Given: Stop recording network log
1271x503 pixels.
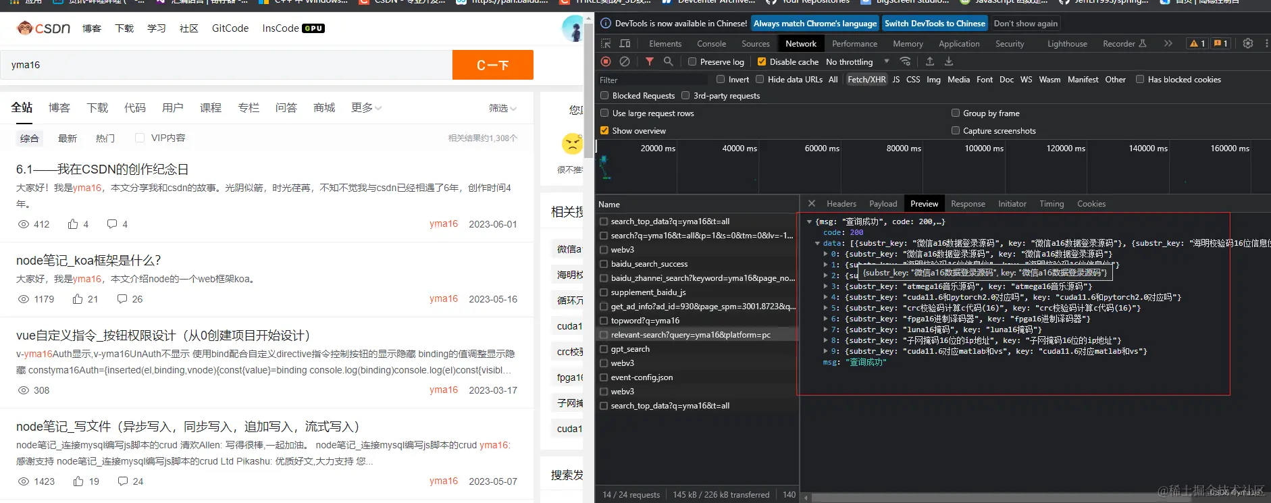Looking at the screenshot, I should [606, 61].
